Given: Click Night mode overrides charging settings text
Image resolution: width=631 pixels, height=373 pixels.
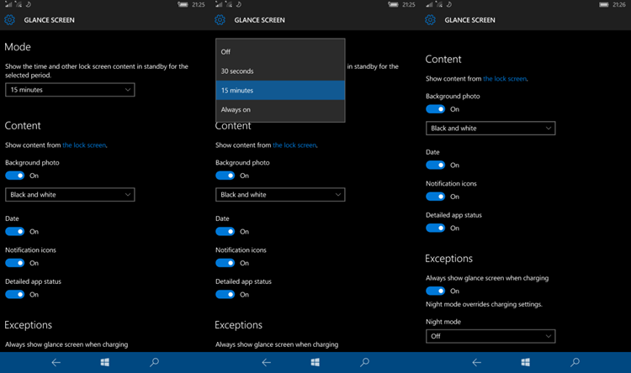Looking at the screenshot, I should (484, 304).
